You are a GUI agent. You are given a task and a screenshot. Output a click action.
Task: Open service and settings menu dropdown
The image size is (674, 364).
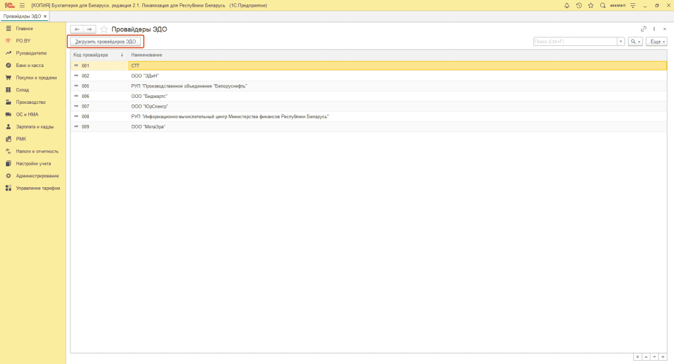pyautogui.click(x=633, y=5)
